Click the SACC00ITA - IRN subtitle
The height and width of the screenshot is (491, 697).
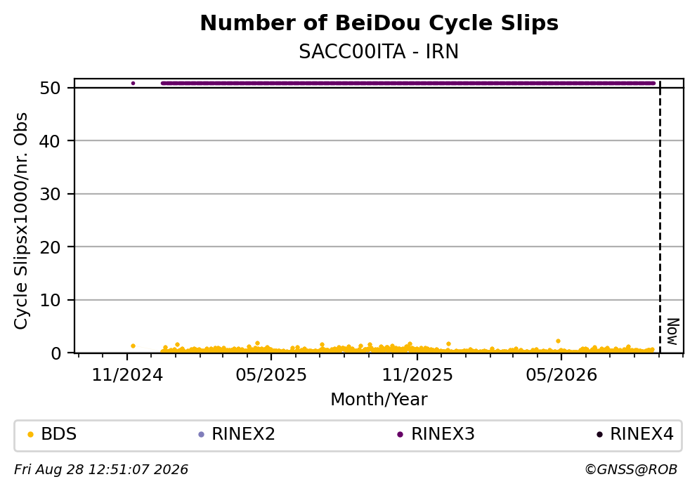[x=379, y=51]
